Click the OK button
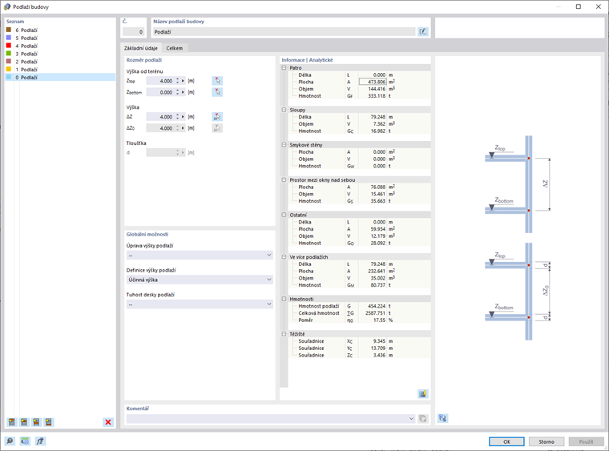 coord(506,441)
